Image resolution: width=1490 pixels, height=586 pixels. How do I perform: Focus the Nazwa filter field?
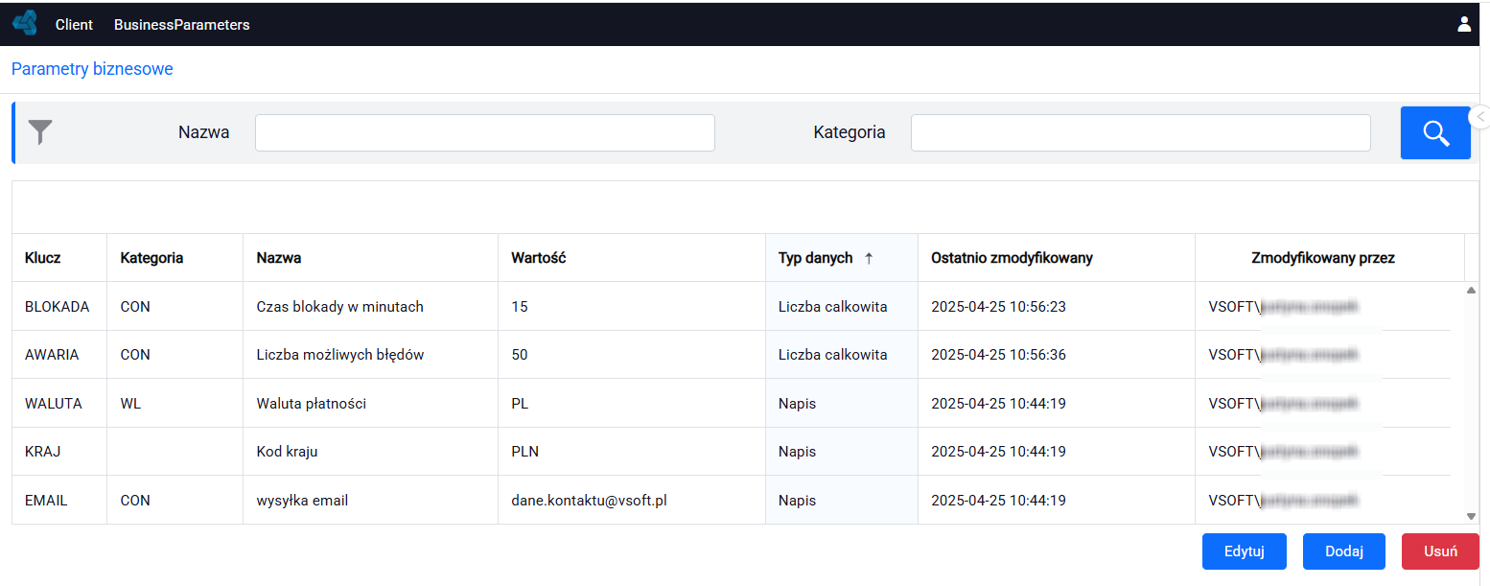485,132
